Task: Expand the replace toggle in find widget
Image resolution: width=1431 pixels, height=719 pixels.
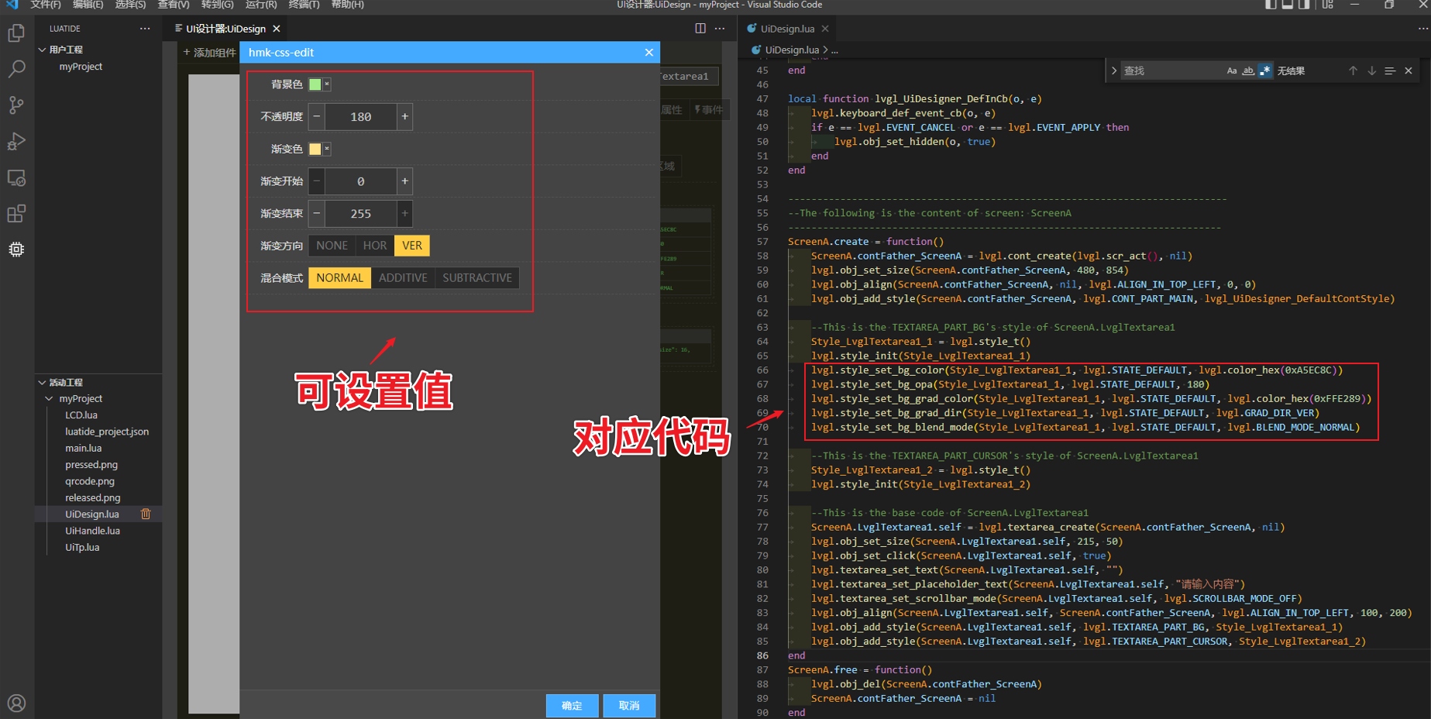Action: pyautogui.click(x=1114, y=71)
